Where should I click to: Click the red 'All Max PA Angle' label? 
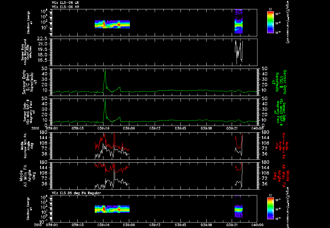[282, 176]
